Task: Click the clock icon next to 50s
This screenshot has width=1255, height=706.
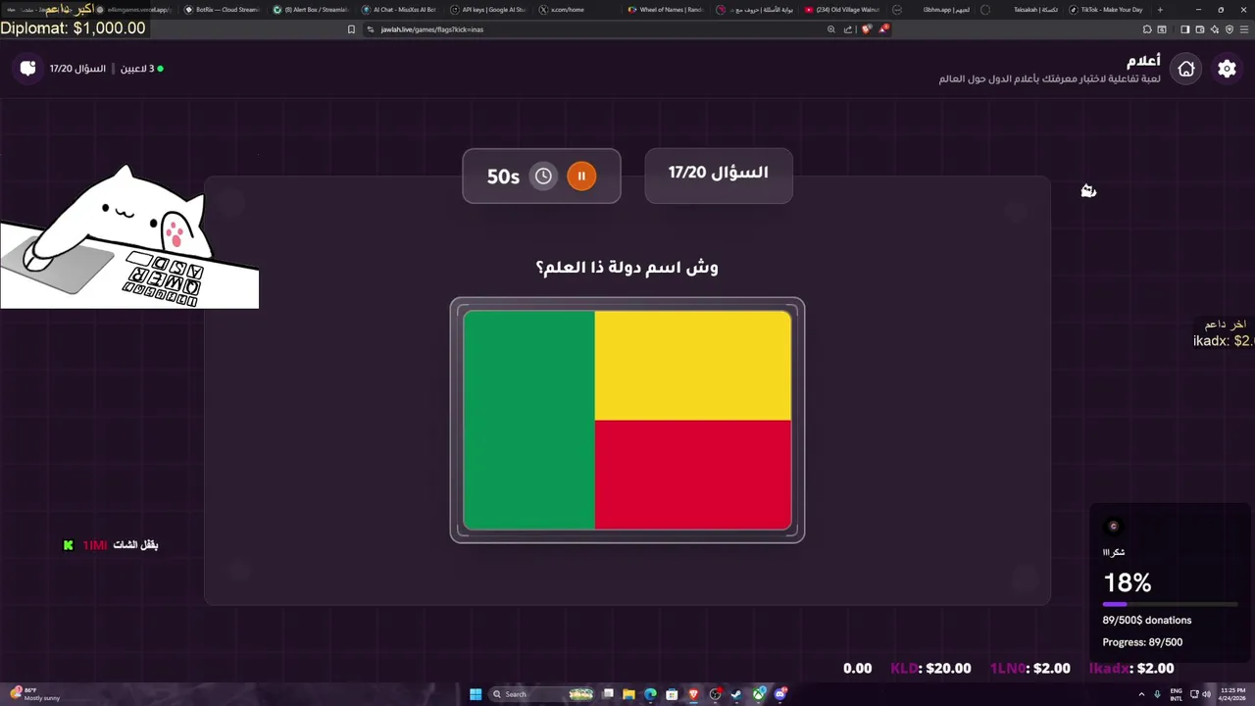Action: (543, 176)
